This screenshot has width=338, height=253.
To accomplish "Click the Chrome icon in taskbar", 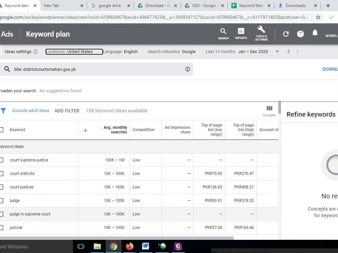I will pos(113,246).
